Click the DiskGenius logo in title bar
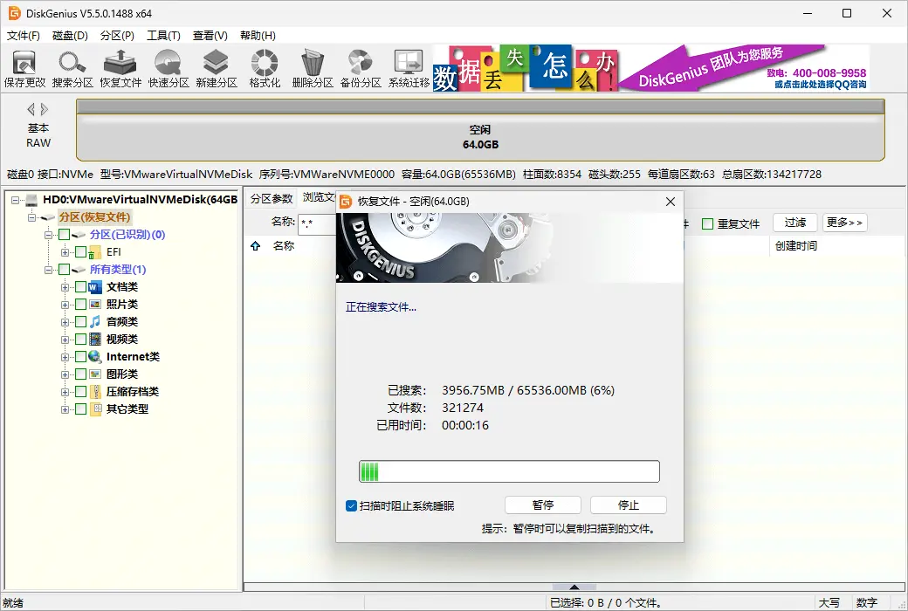The height and width of the screenshot is (611, 908). pyautogui.click(x=14, y=13)
